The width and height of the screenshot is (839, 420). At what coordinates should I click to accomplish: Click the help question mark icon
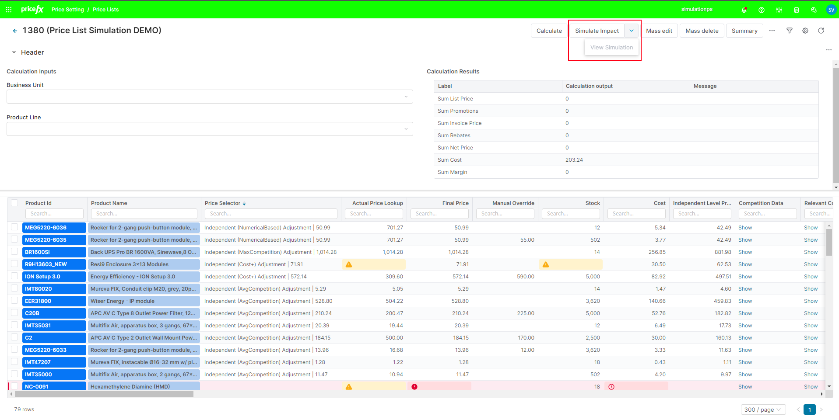tap(762, 10)
